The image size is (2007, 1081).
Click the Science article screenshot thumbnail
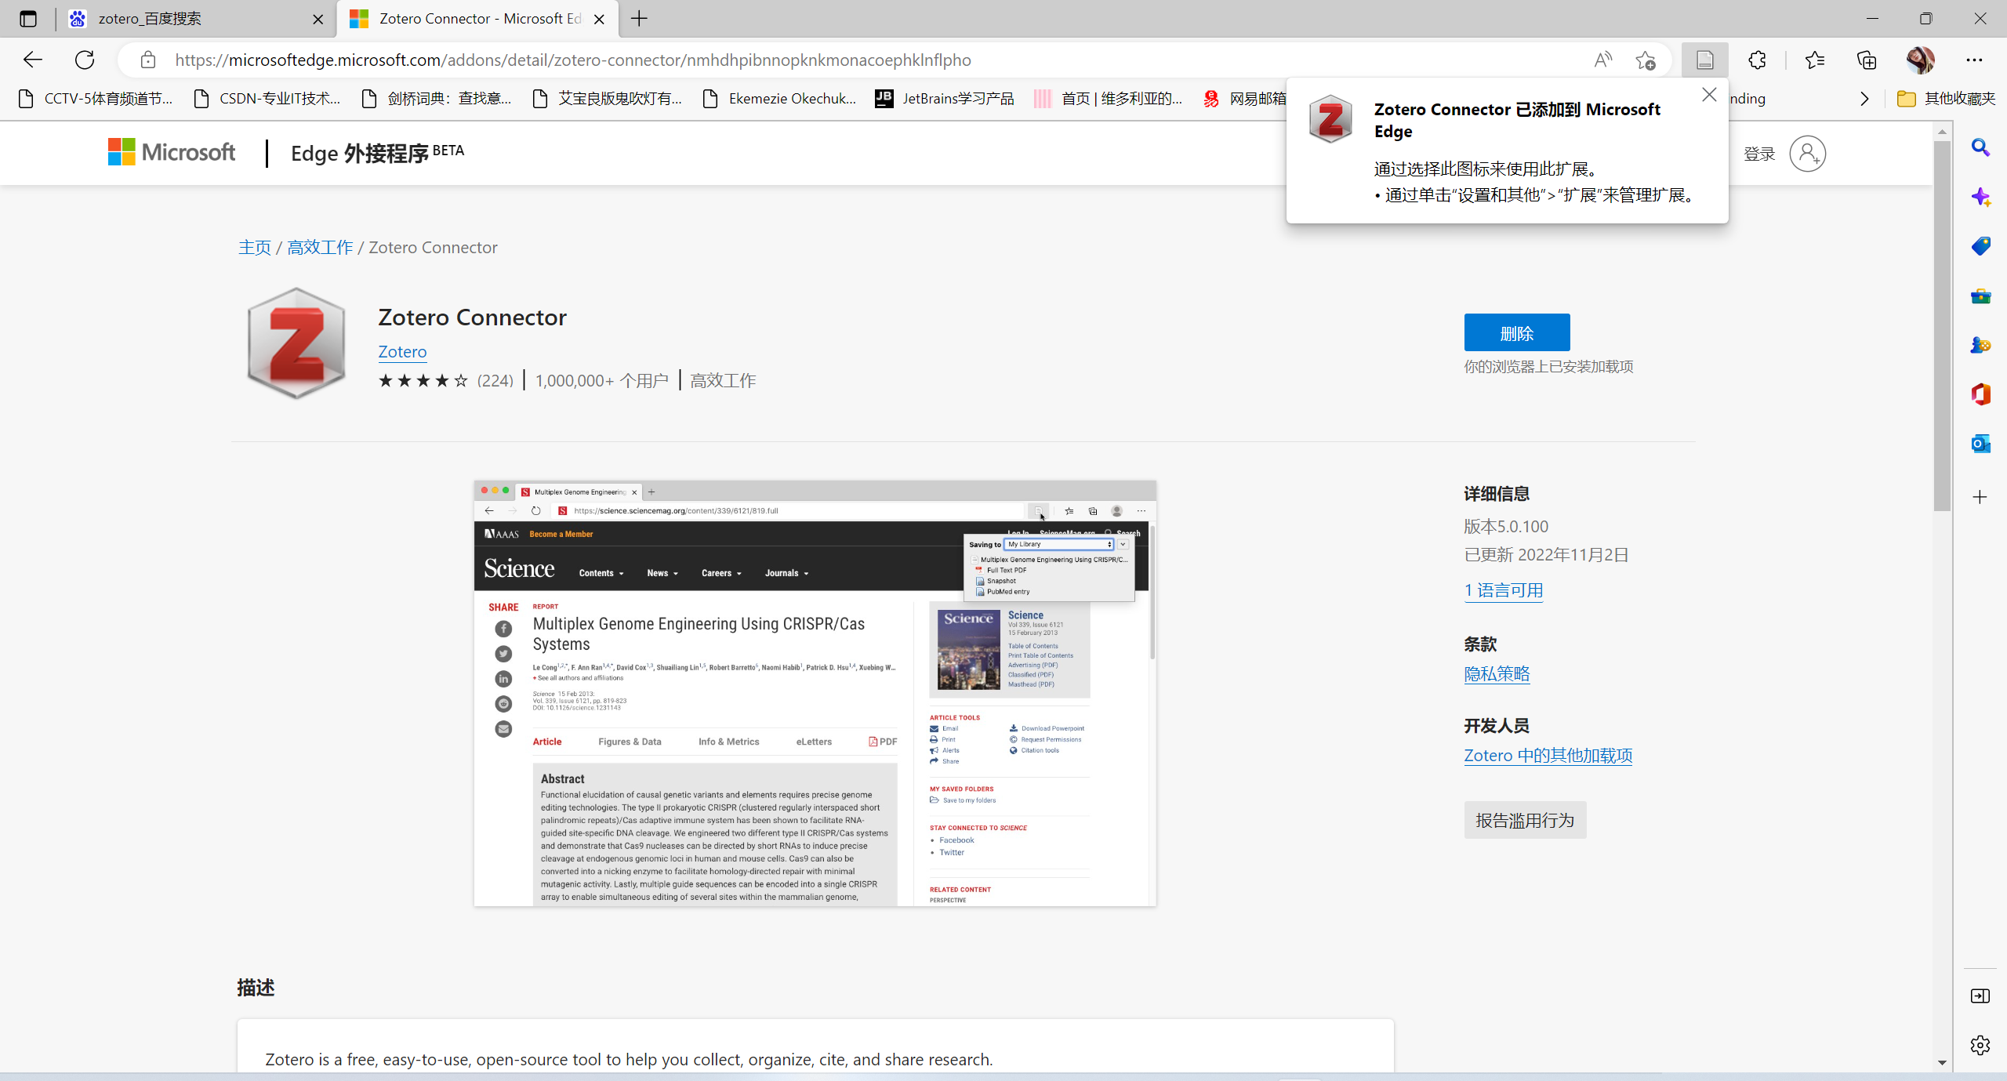(x=815, y=694)
